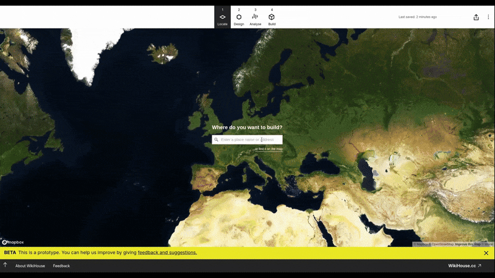Switch to the Analyse step
Screen dimensions: 495x278
point(255,17)
